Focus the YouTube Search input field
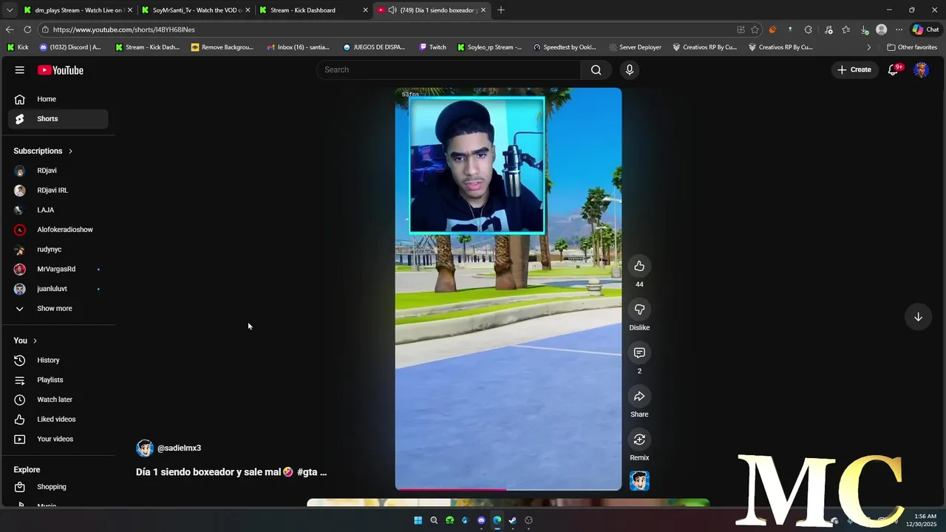Image resolution: width=946 pixels, height=532 pixels. (x=449, y=69)
